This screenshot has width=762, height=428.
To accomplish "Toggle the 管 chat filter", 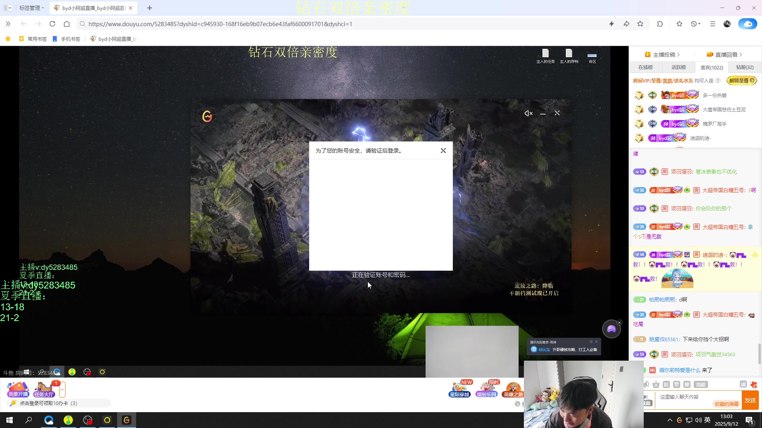I will click(677, 384).
